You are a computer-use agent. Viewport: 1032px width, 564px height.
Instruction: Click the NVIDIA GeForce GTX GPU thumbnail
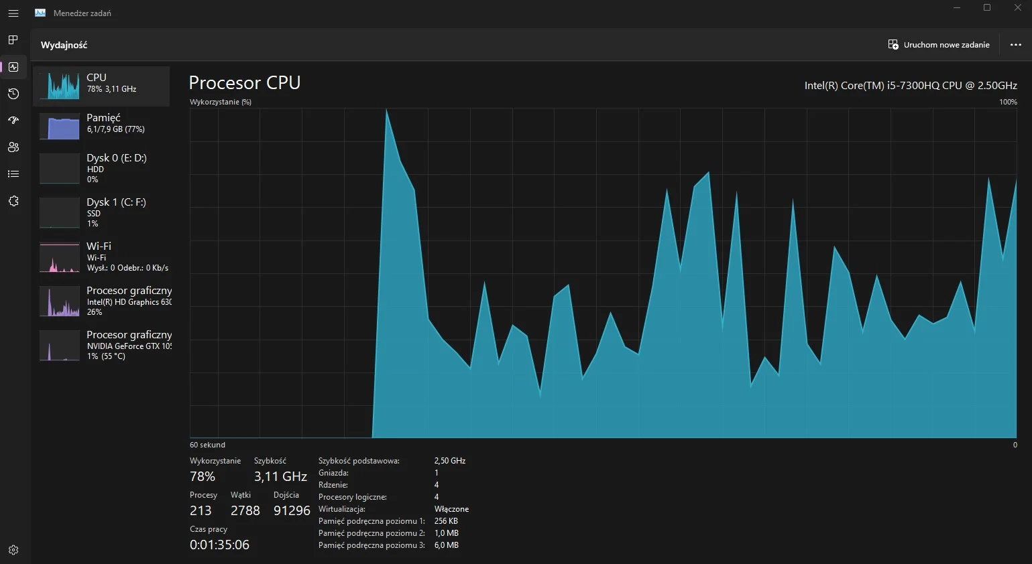click(x=60, y=346)
